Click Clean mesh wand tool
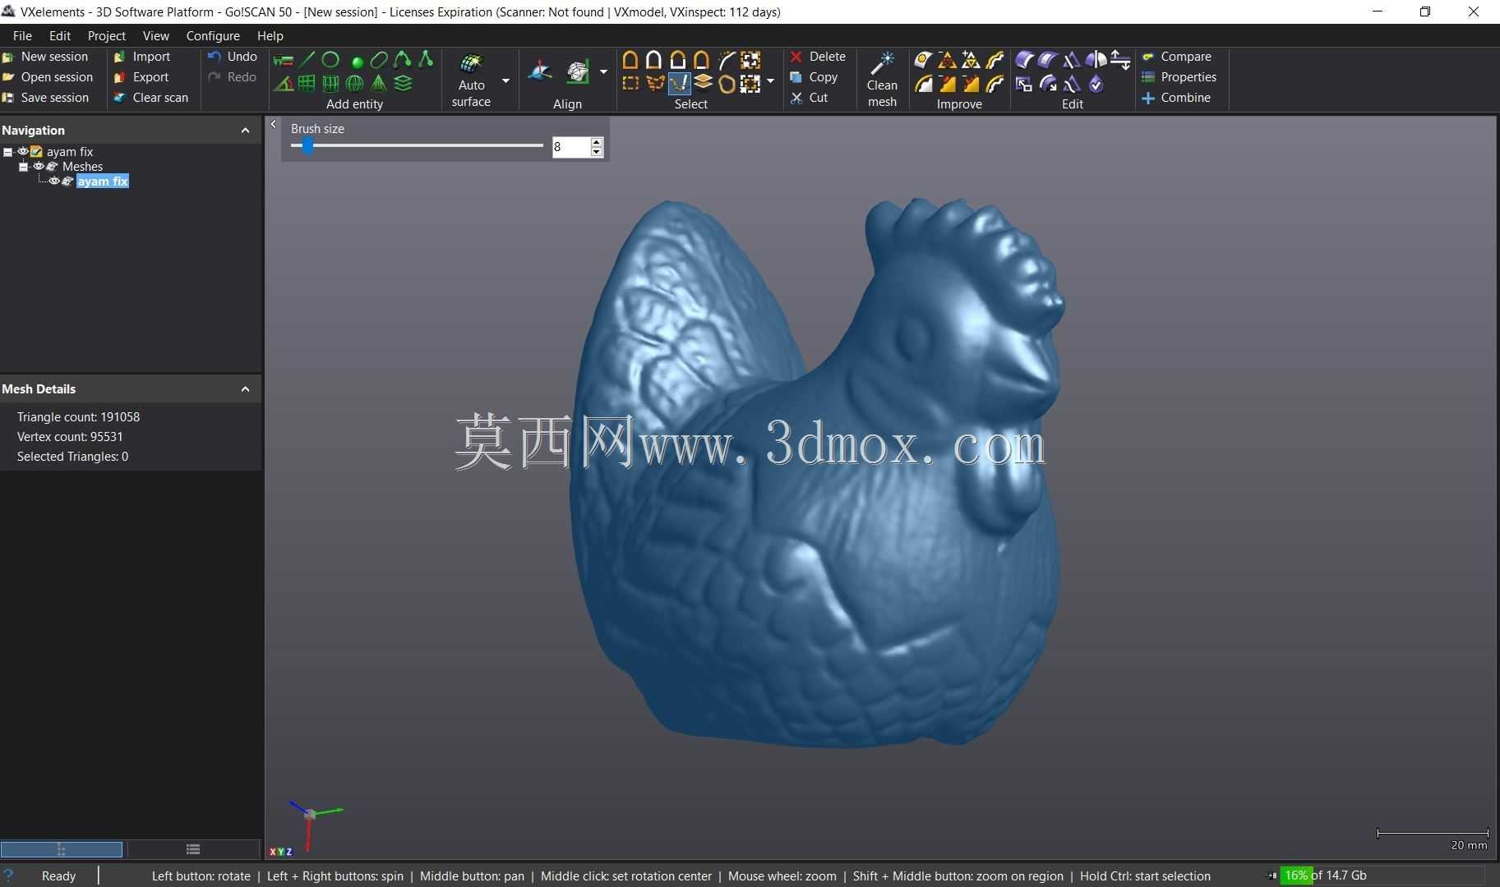 (882, 80)
